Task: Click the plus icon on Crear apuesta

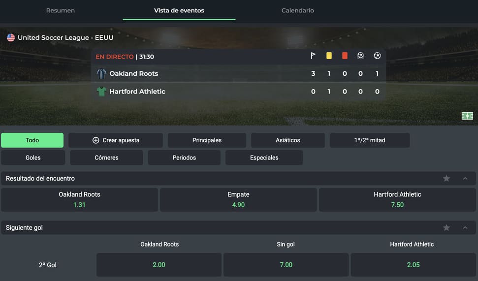Action: pos(96,140)
